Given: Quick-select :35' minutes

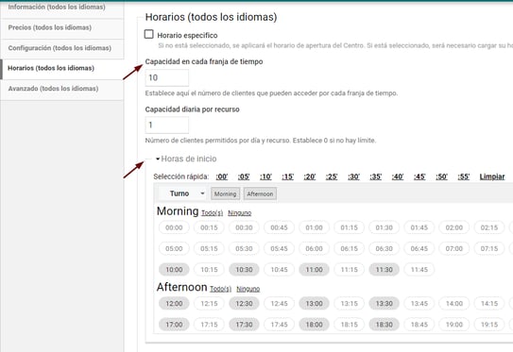Looking at the screenshot, I should (376, 176).
